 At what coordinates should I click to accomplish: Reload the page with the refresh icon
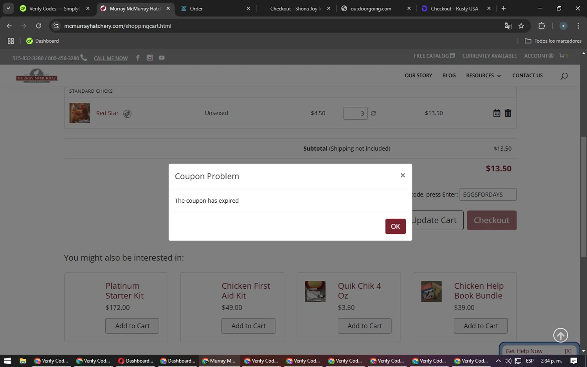click(x=38, y=26)
